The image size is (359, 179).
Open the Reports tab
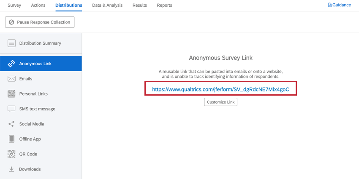[x=164, y=5]
